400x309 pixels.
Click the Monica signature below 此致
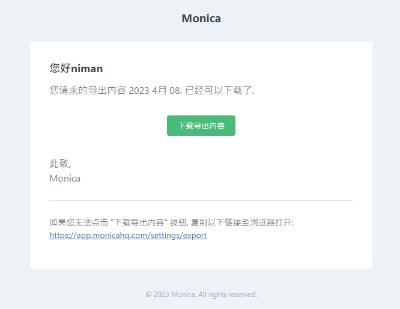click(x=65, y=179)
